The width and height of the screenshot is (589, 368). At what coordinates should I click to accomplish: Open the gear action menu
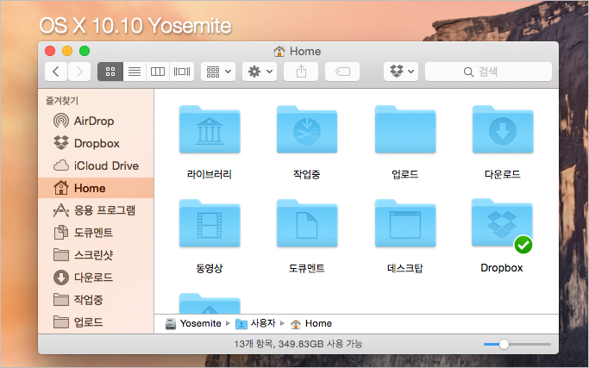point(260,72)
